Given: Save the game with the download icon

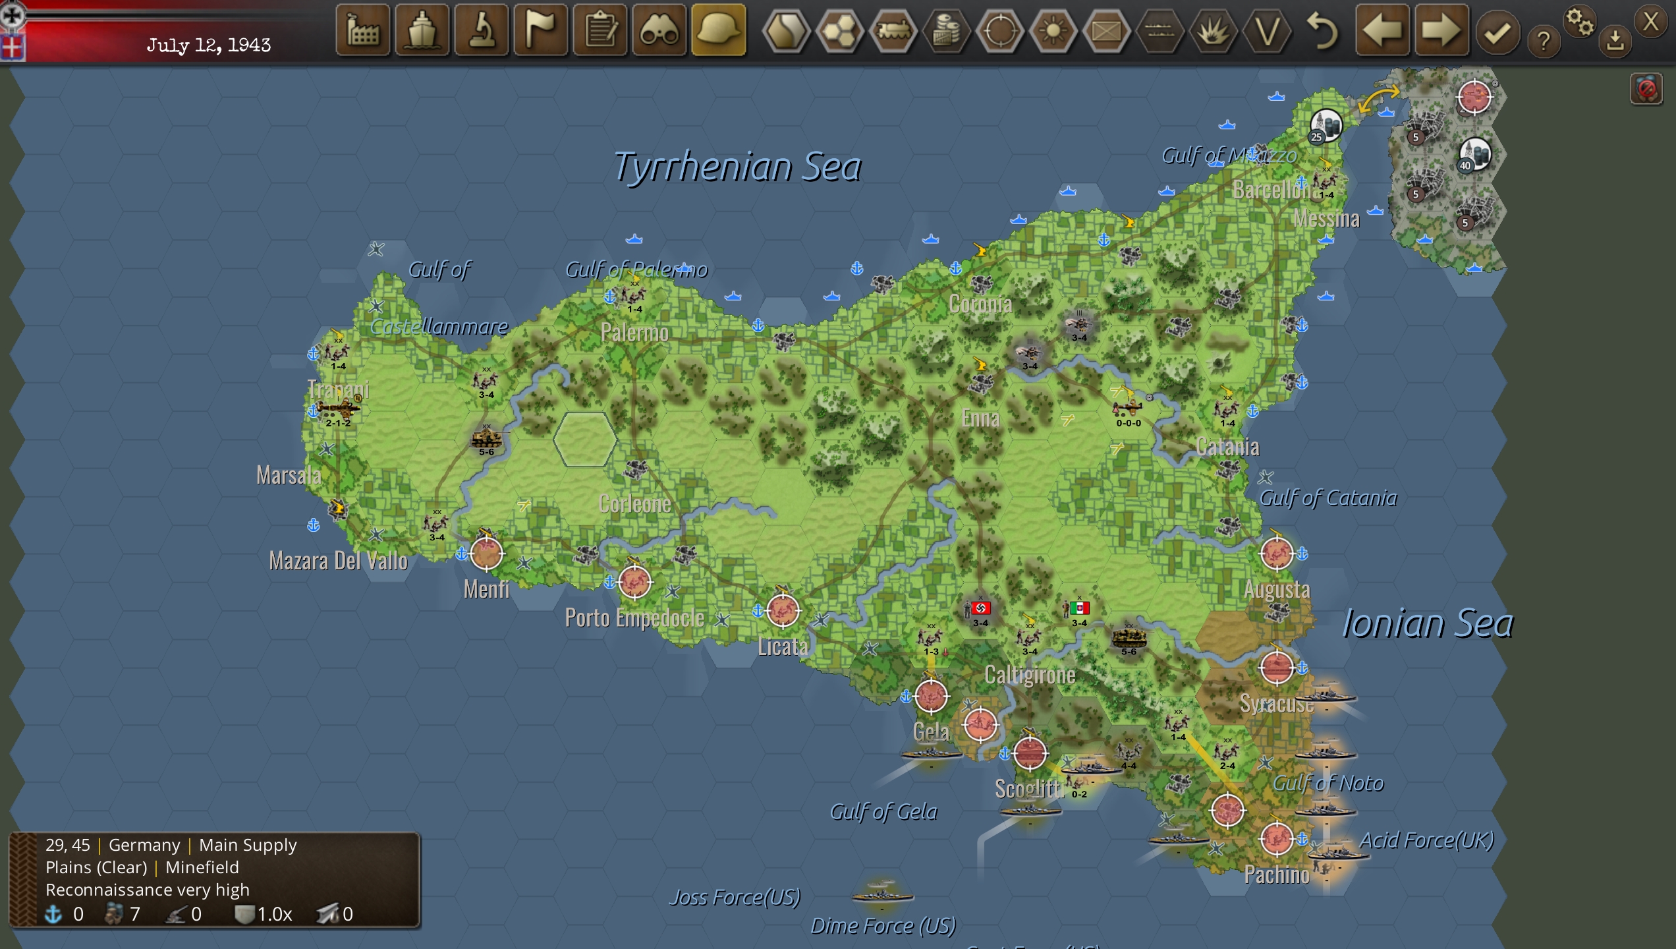Looking at the screenshot, I should [x=1615, y=41].
